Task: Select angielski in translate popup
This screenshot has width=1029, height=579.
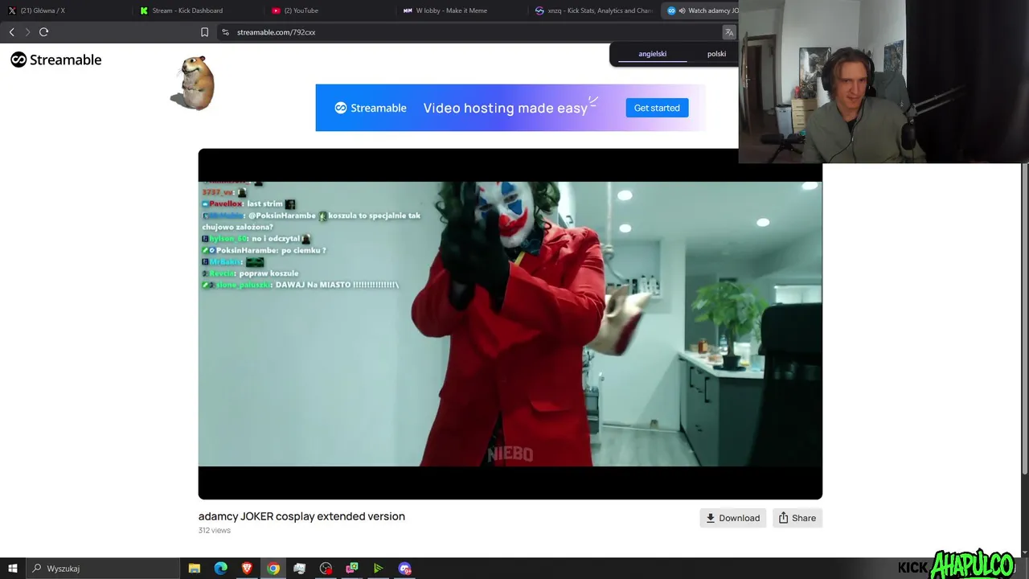Action: 652,54
